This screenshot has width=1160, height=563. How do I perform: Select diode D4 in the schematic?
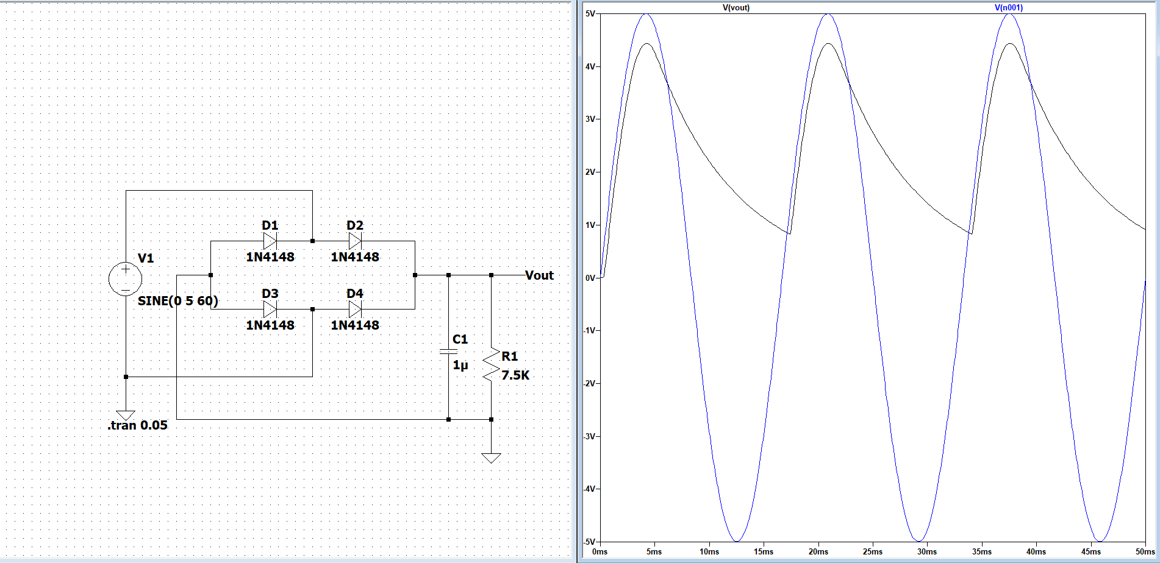354,309
